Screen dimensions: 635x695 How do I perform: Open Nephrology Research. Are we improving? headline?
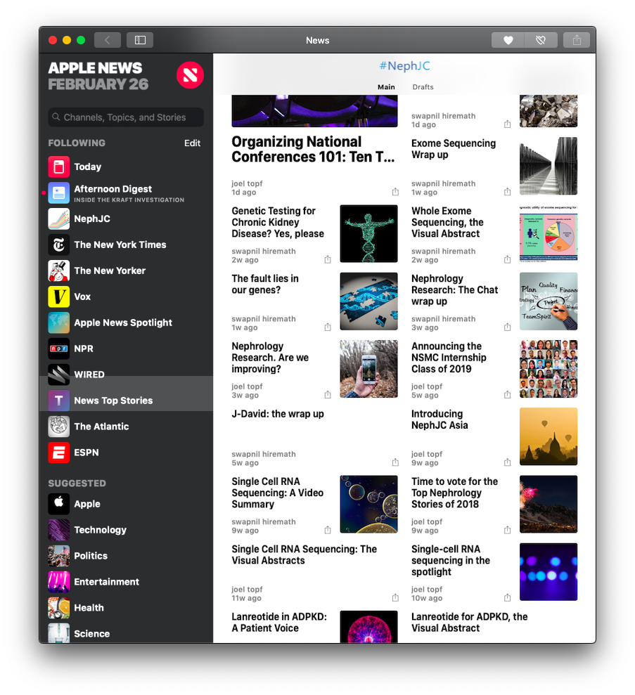(x=270, y=357)
